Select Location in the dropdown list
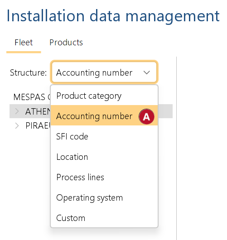Viewport: 227px width, 240px height. click(104, 157)
